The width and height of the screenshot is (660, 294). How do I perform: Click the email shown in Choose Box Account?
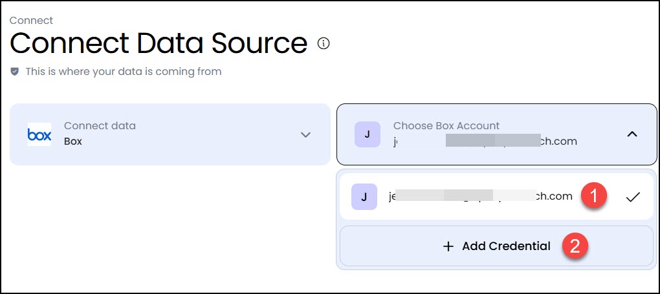coord(485,142)
